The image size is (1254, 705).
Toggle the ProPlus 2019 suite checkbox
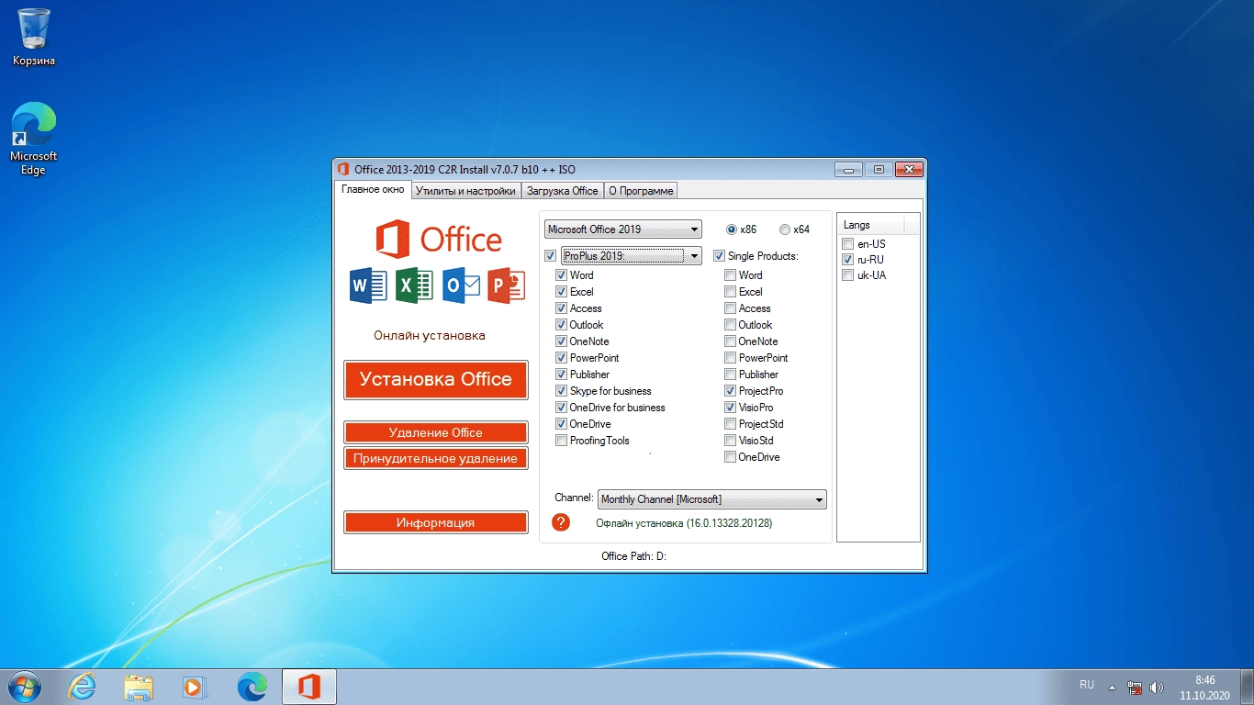tap(550, 256)
